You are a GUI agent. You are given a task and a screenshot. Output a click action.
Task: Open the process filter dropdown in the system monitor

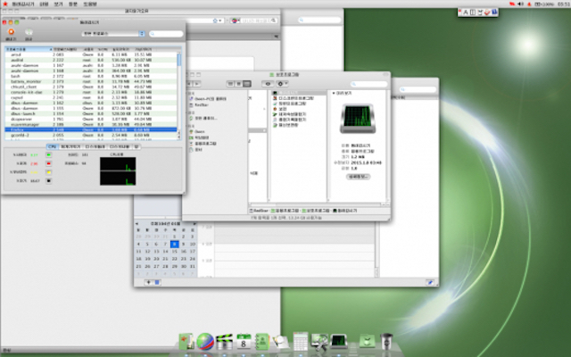114,34
